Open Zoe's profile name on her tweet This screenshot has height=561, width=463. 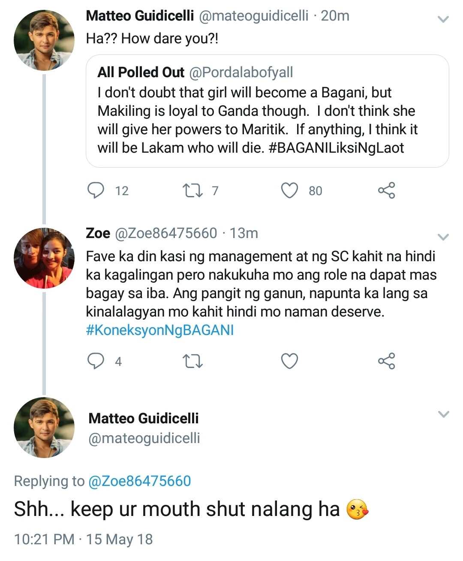tap(98, 233)
